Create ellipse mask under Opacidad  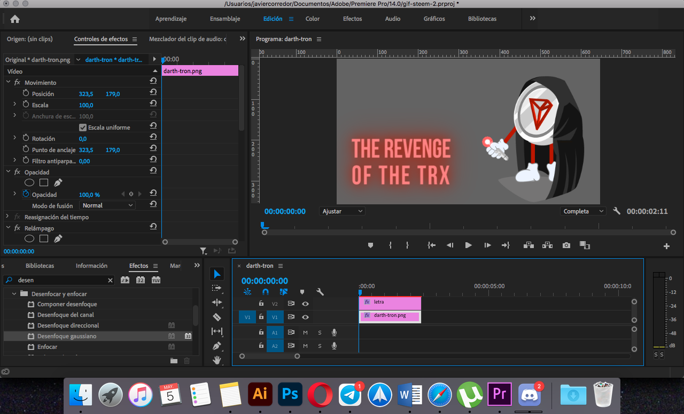point(29,182)
